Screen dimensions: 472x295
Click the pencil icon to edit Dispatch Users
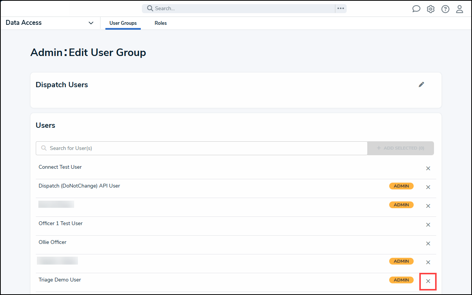click(x=422, y=85)
